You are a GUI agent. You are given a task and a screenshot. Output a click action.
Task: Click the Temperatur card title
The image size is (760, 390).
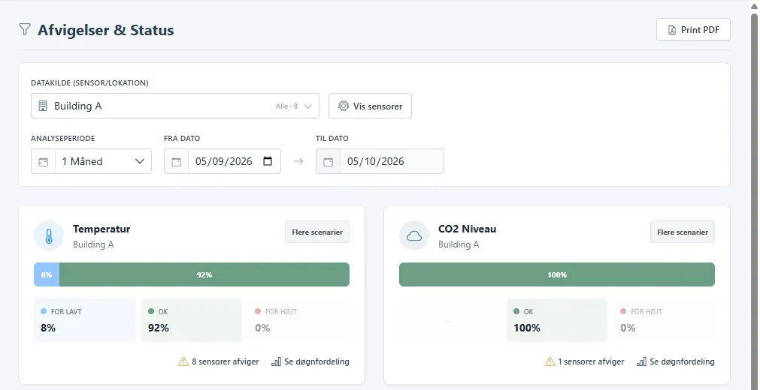(101, 229)
